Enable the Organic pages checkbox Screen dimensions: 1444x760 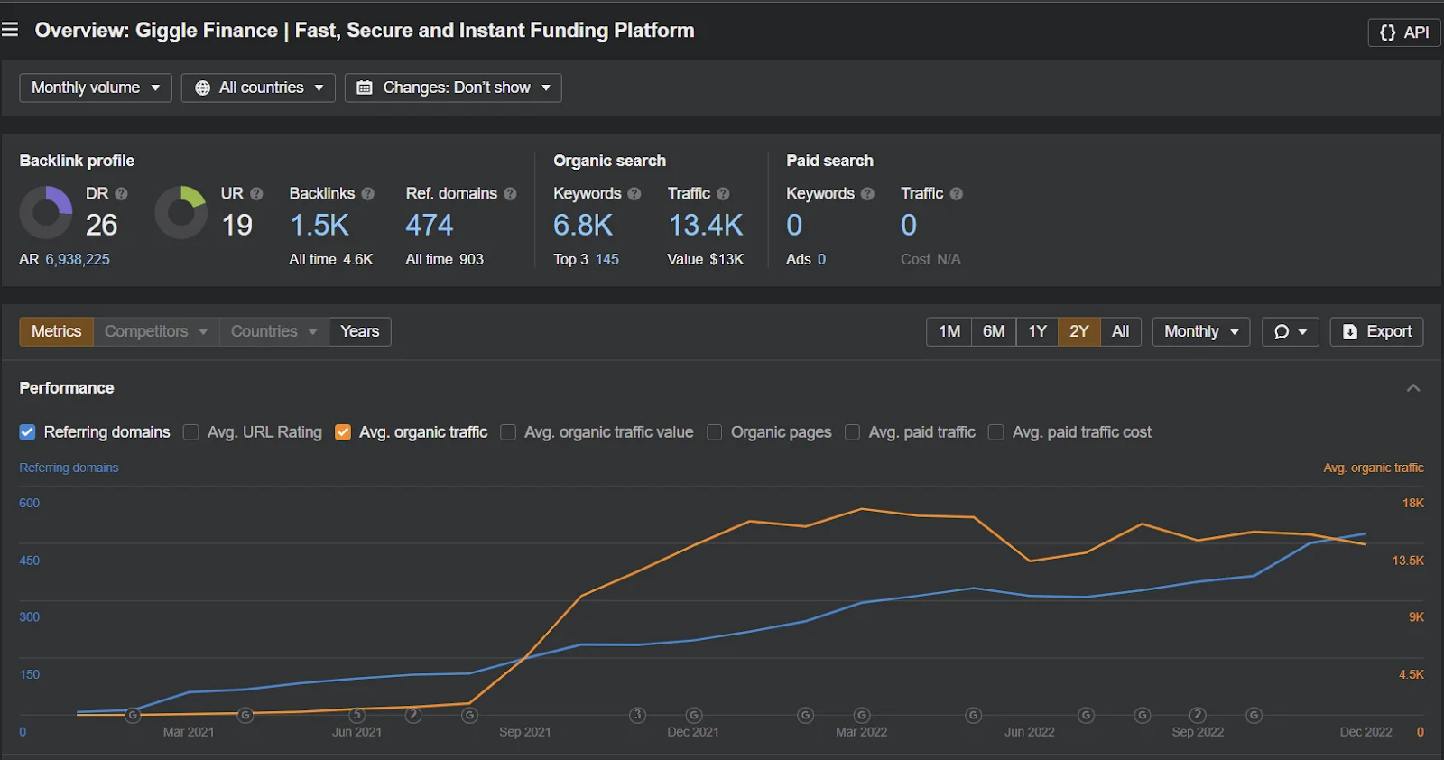click(x=715, y=432)
